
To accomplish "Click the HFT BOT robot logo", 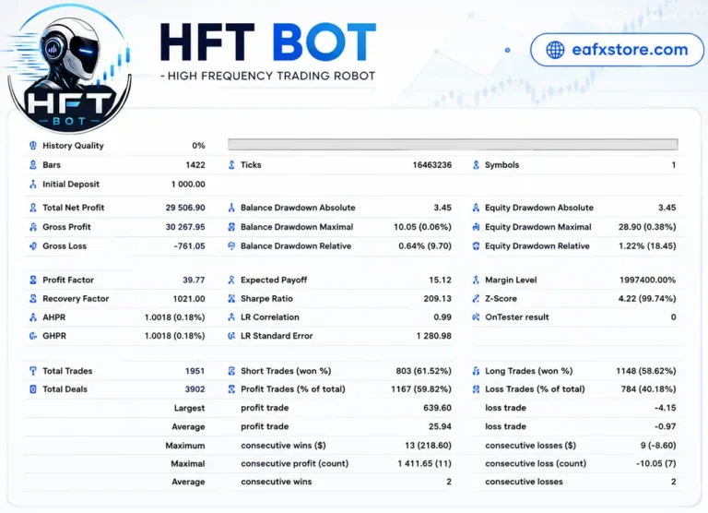I will pos(69,70).
